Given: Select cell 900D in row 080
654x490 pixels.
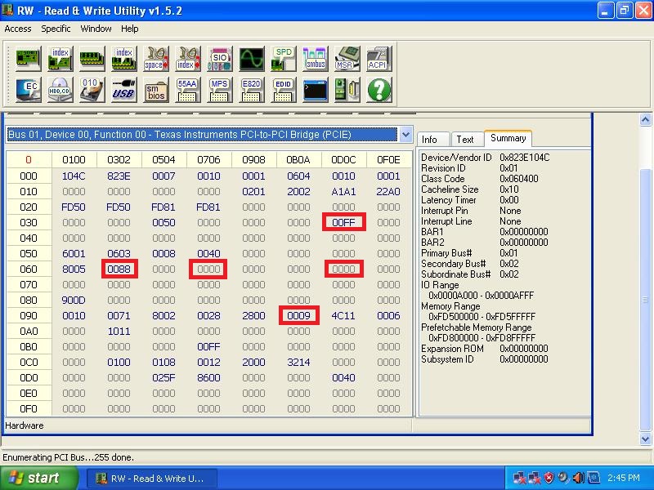Looking at the screenshot, I should tap(74, 301).
